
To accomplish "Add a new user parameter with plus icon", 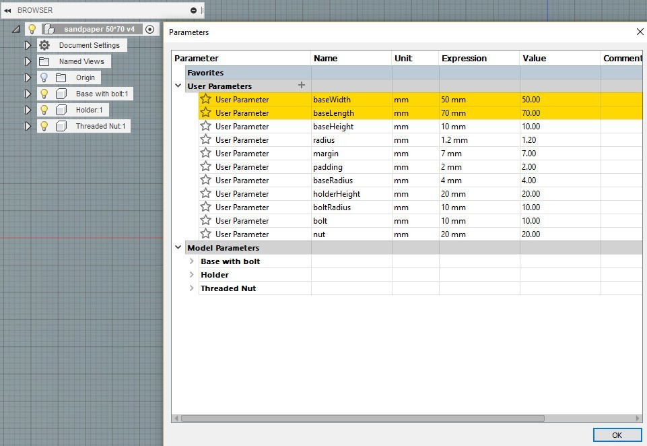I will 302,85.
